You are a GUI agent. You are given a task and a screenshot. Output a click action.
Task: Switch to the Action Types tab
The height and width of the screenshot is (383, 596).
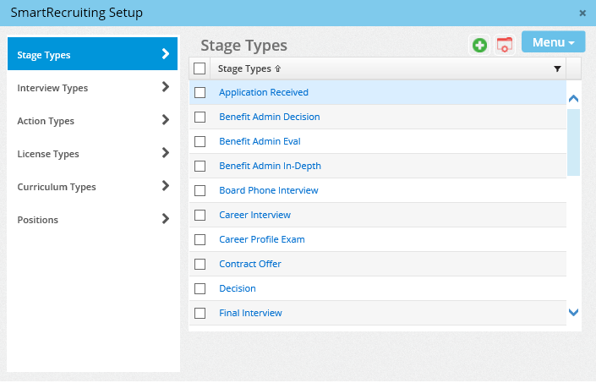click(46, 121)
